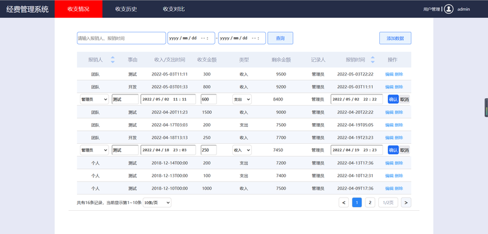Click 编辑 in the row reported 2022-04-09T17:36
The width and height of the screenshot is (488, 234).
tap(389, 188)
